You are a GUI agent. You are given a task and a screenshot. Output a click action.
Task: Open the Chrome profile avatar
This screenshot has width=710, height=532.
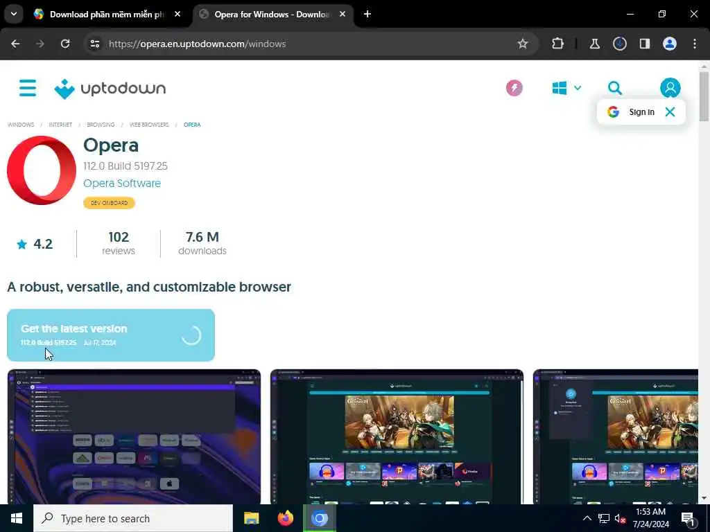coord(669,44)
